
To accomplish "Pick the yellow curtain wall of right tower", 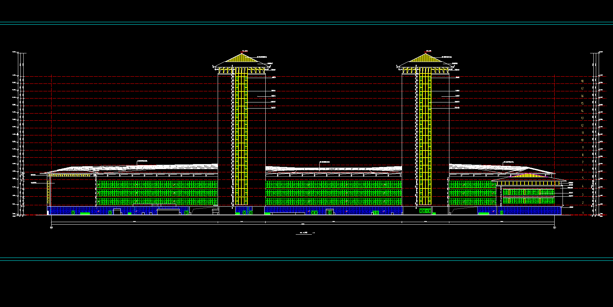I will [x=425, y=136].
